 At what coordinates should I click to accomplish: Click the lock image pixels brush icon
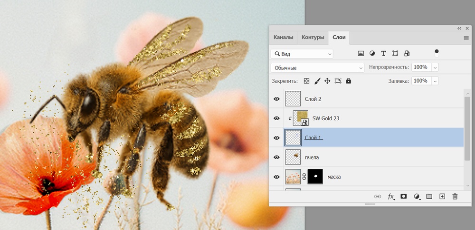[317, 81]
